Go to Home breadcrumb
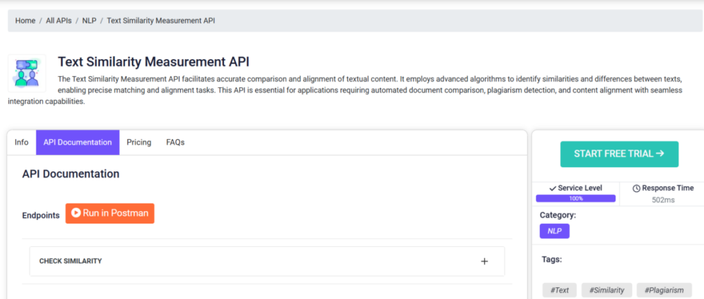The width and height of the screenshot is (704, 299). (x=25, y=21)
